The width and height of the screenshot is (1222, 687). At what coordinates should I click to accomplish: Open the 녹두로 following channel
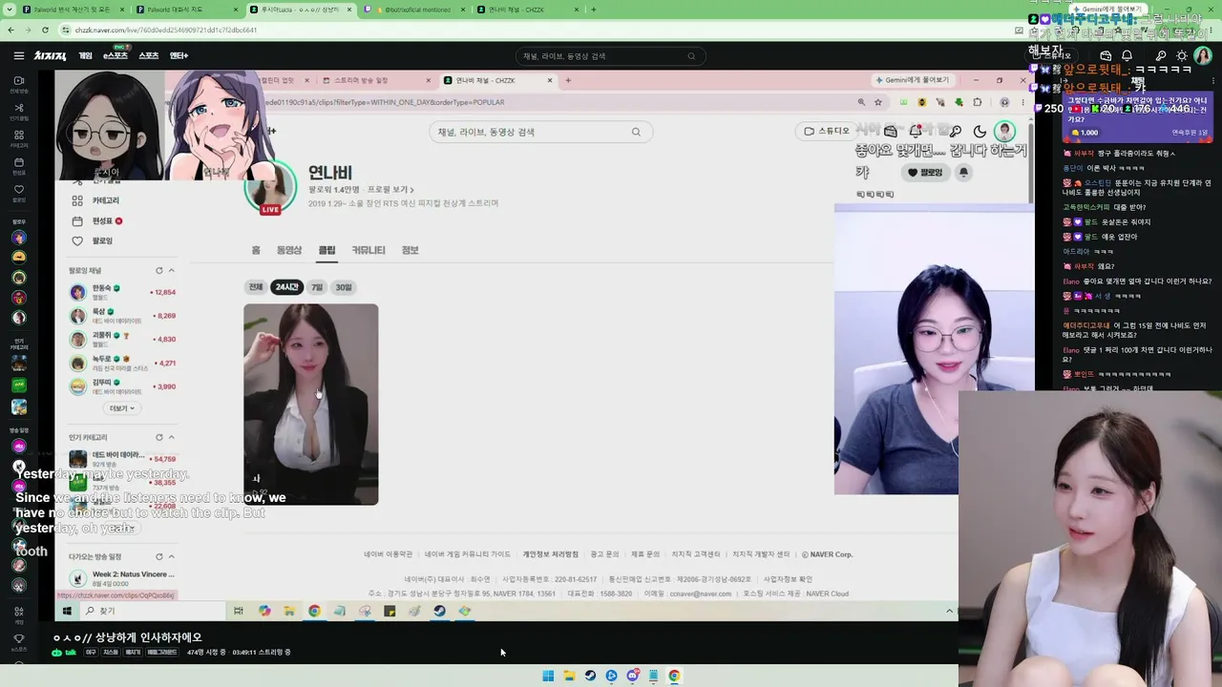(x=122, y=363)
